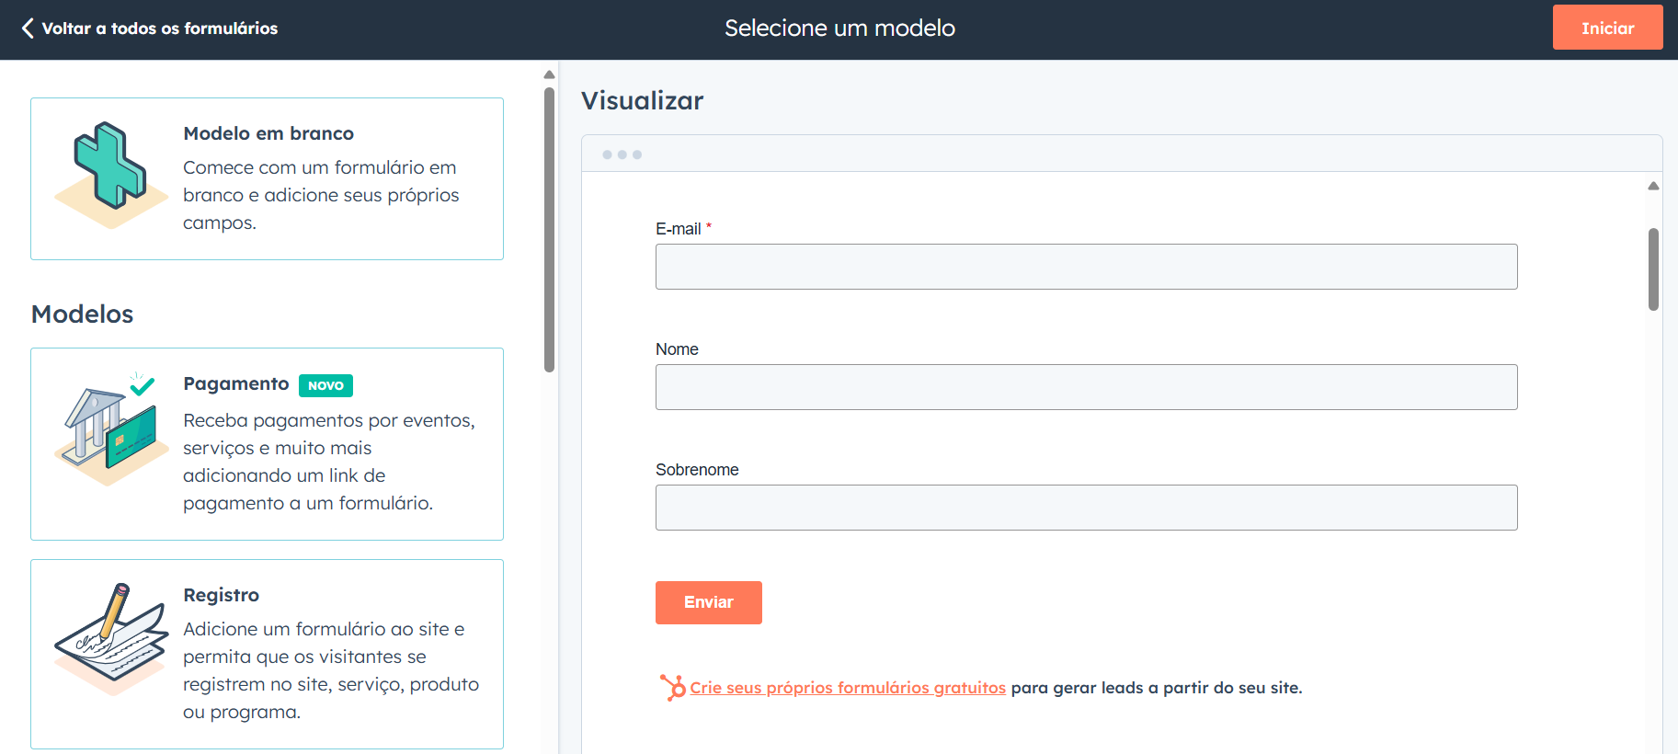Open Crie seus próprios formulários gratuitos link
This screenshot has width=1678, height=754.
847,688
